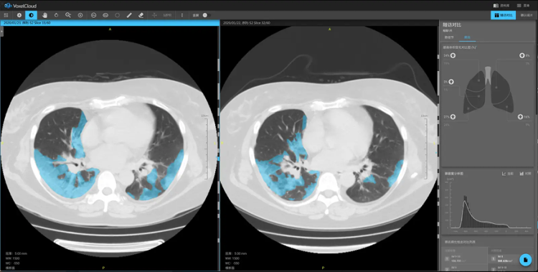Toggle the 24% upper-left lobe arrow indicator

pyautogui.click(x=453, y=55)
